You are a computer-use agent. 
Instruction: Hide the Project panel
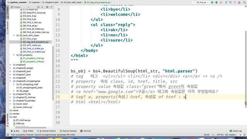point(52,7)
